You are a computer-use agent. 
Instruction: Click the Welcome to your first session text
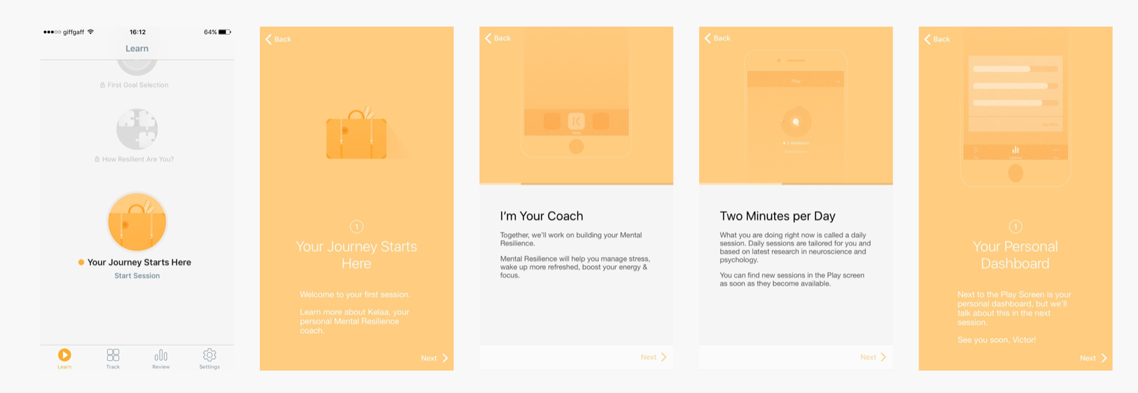pyautogui.click(x=354, y=294)
